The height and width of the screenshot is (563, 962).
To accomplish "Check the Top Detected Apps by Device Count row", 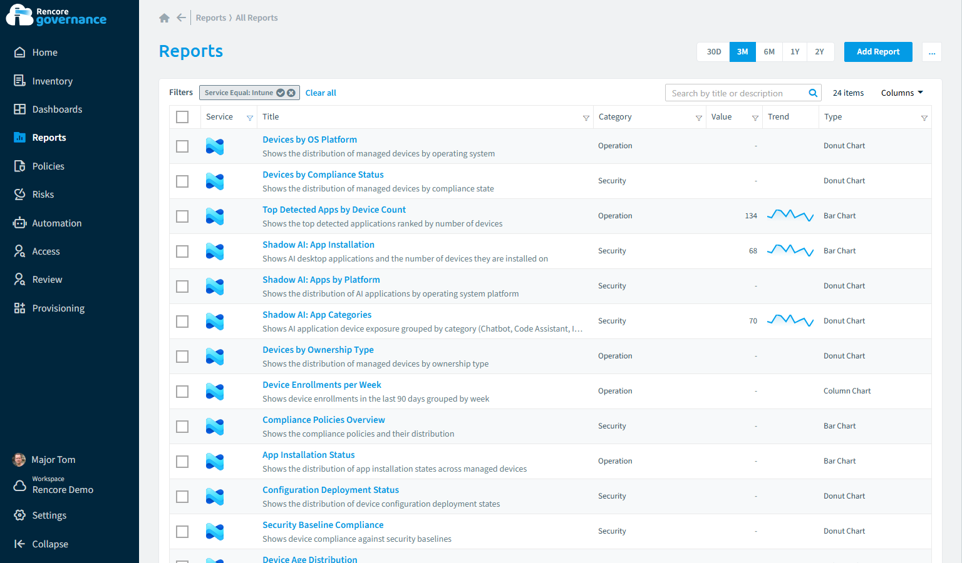I will 182,216.
